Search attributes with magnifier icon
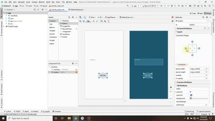 (x=203, y=17)
